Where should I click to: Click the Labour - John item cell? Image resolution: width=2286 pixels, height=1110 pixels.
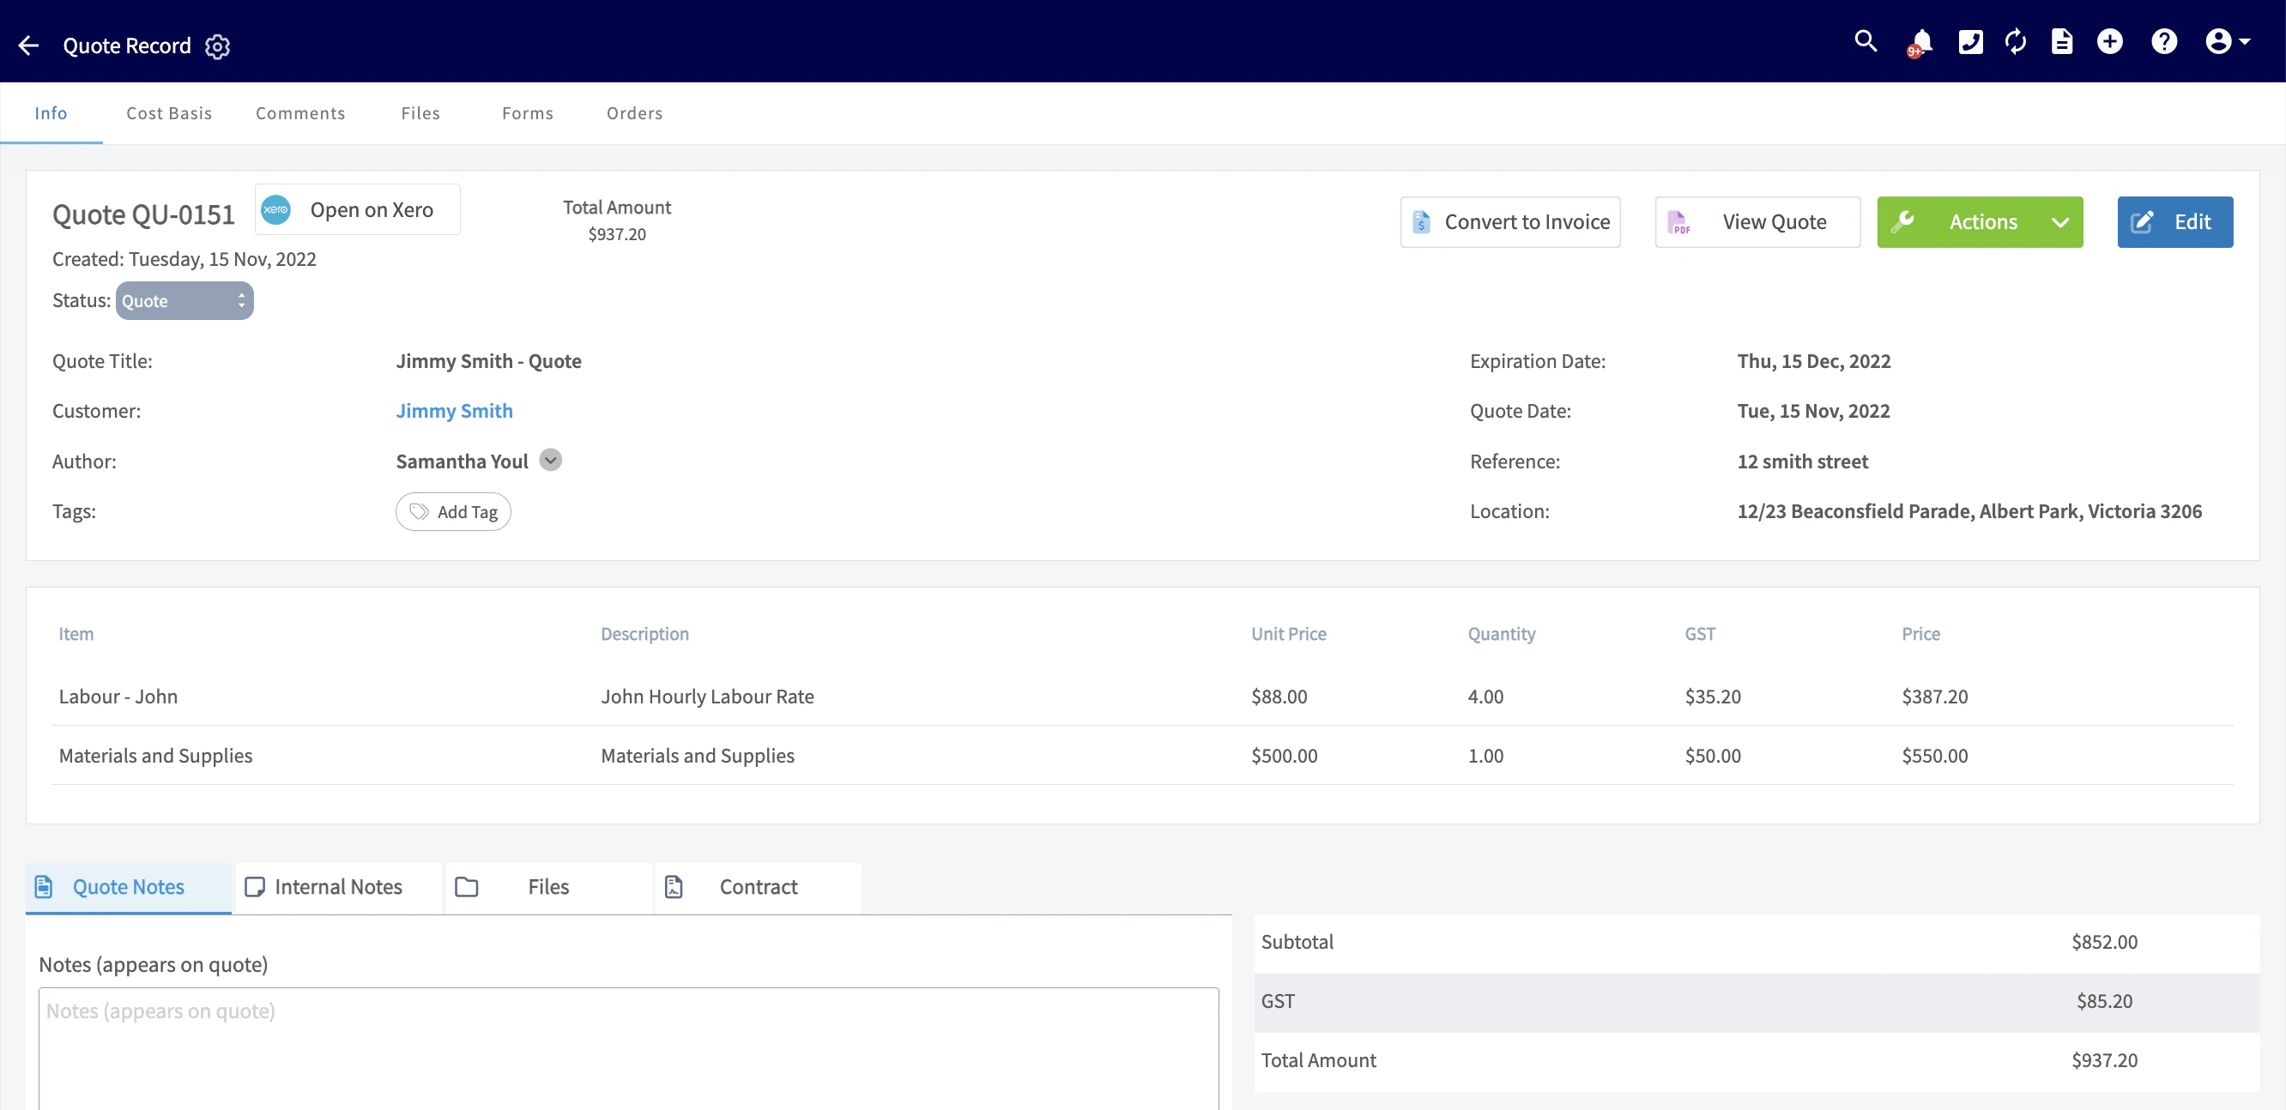(x=118, y=697)
